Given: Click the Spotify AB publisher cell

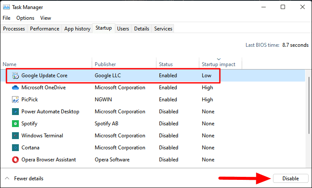Looking at the screenshot, I should pyautogui.click(x=106, y=124).
